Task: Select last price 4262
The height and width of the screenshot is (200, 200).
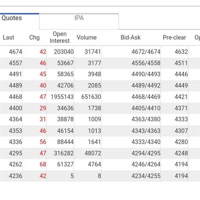Action: [15, 164]
